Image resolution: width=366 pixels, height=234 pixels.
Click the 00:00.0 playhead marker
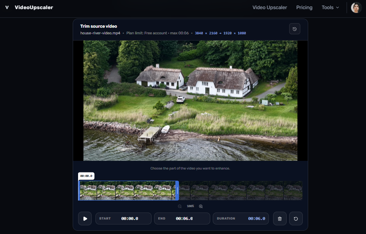point(86,176)
